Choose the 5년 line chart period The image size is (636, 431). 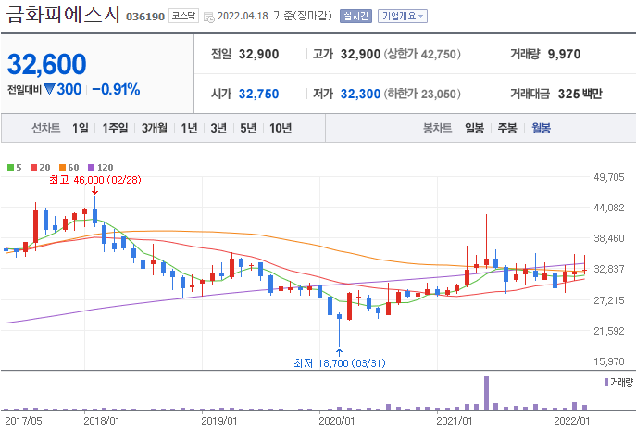(248, 128)
